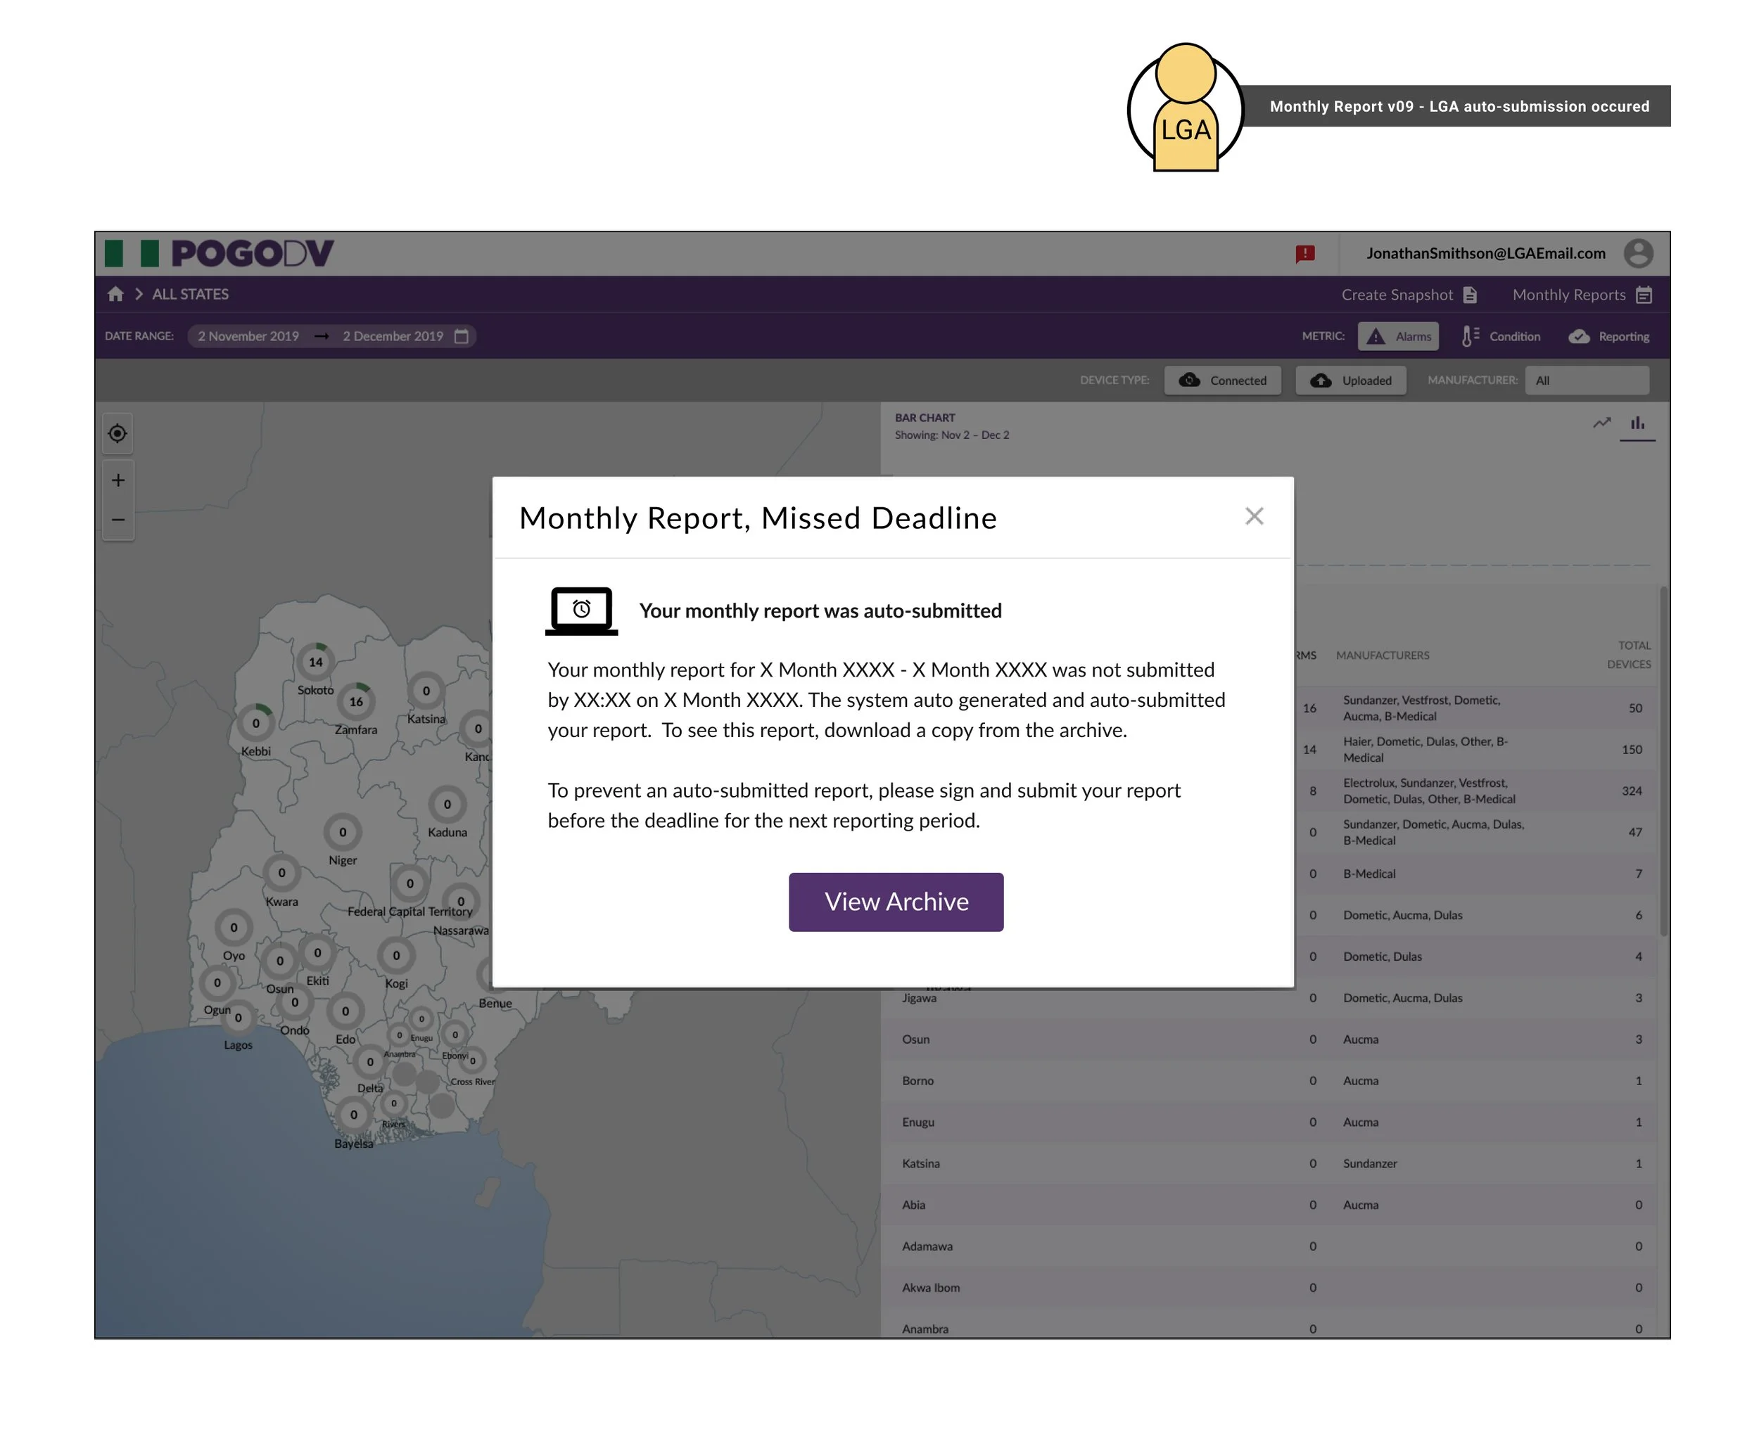Click ALL STATES breadcrumb
The image size is (1759, 1439).
click(x=190, y=294)
